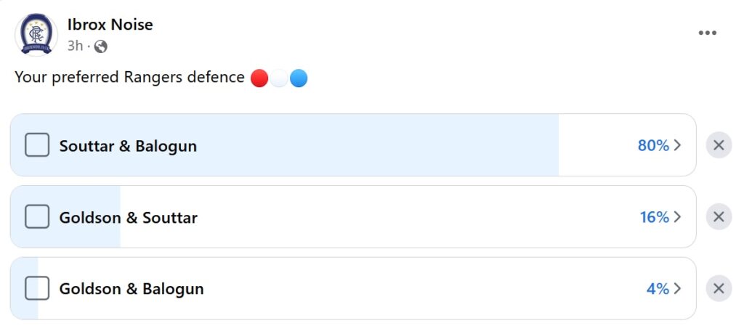This screenshot has height=326, width=744.
Task: Click the red circle emoji
Action: tap(259, 78)
